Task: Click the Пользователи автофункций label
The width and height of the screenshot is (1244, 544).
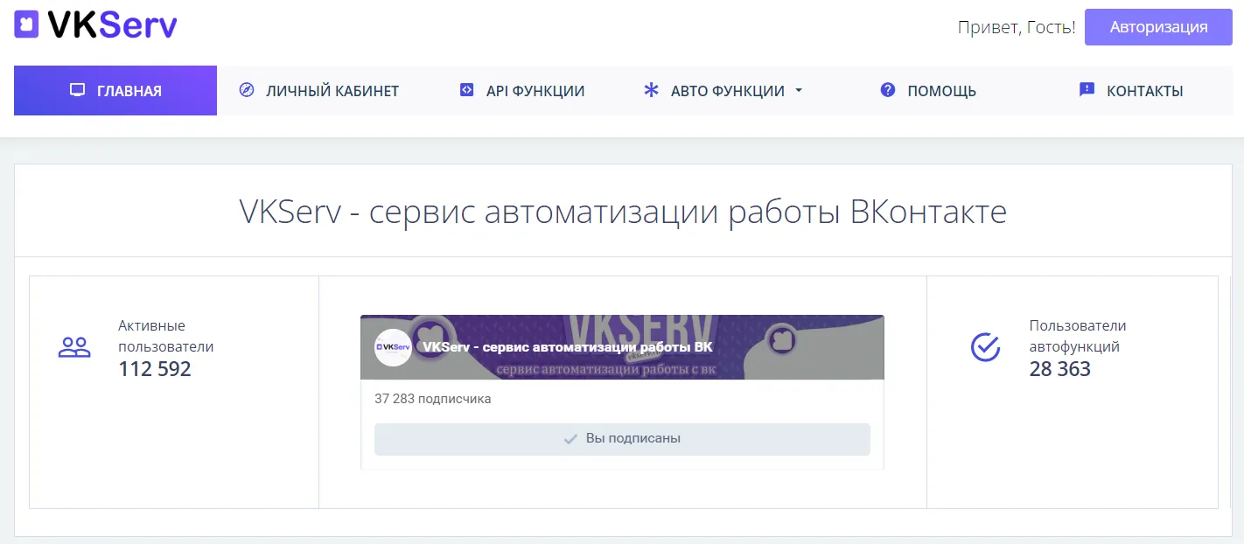Action: click(x=1078, y=336)
